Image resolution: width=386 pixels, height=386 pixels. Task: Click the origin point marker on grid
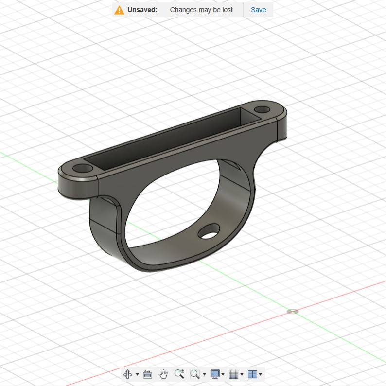coord(293,312)
